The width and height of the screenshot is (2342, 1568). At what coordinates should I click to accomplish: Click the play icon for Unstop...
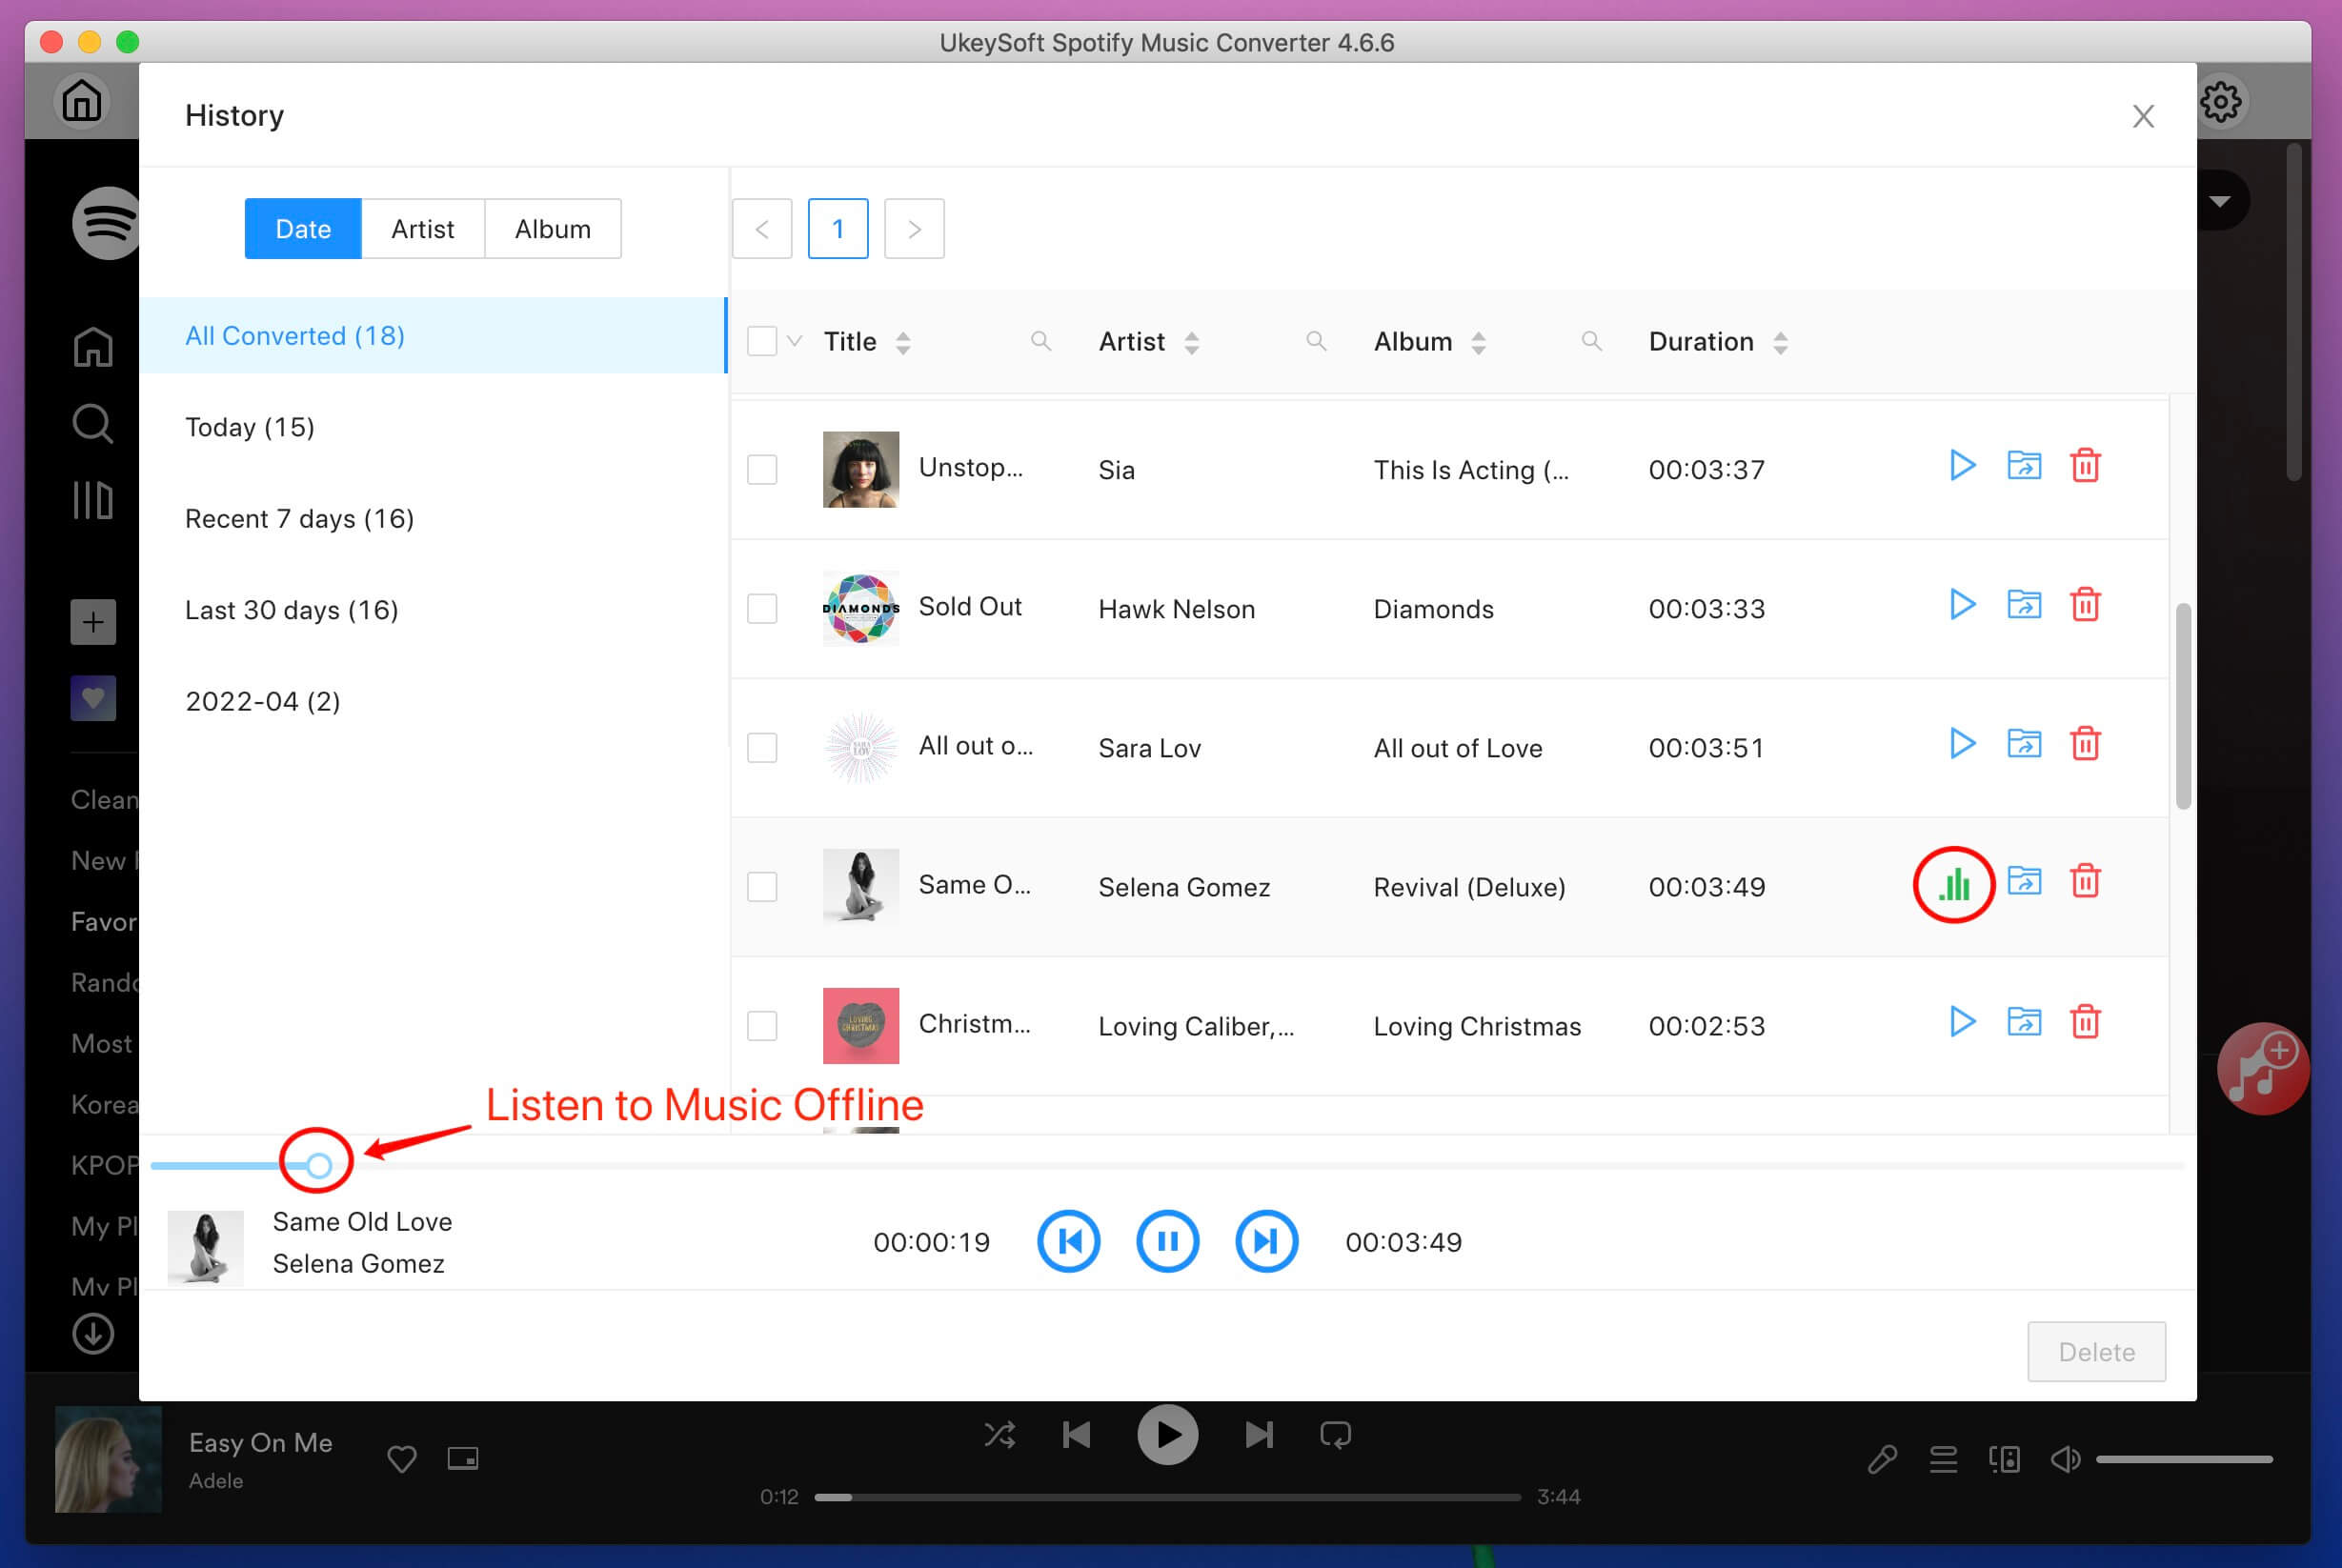pyautogui.click(x=1959, y=466)
